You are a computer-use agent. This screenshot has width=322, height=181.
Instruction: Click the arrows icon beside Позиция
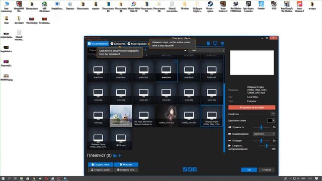point(229,141)
